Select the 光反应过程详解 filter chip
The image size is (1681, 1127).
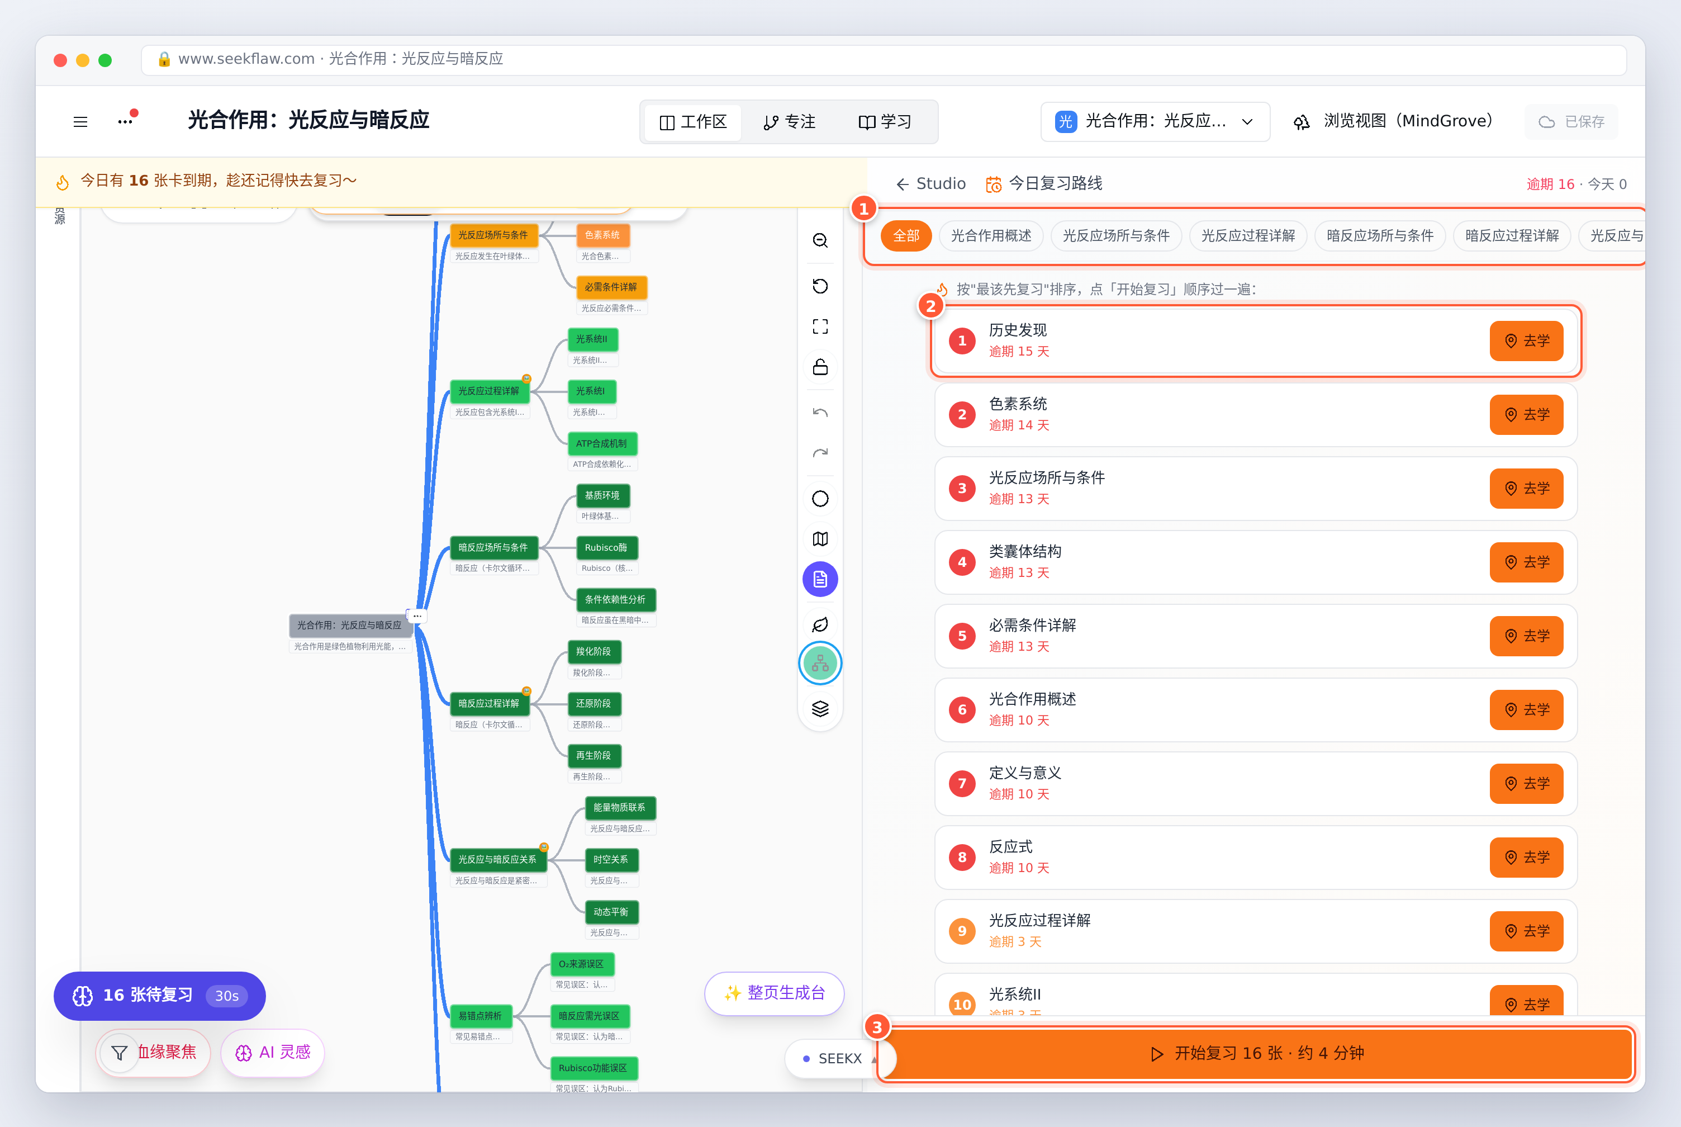(x=1248, y=236)
